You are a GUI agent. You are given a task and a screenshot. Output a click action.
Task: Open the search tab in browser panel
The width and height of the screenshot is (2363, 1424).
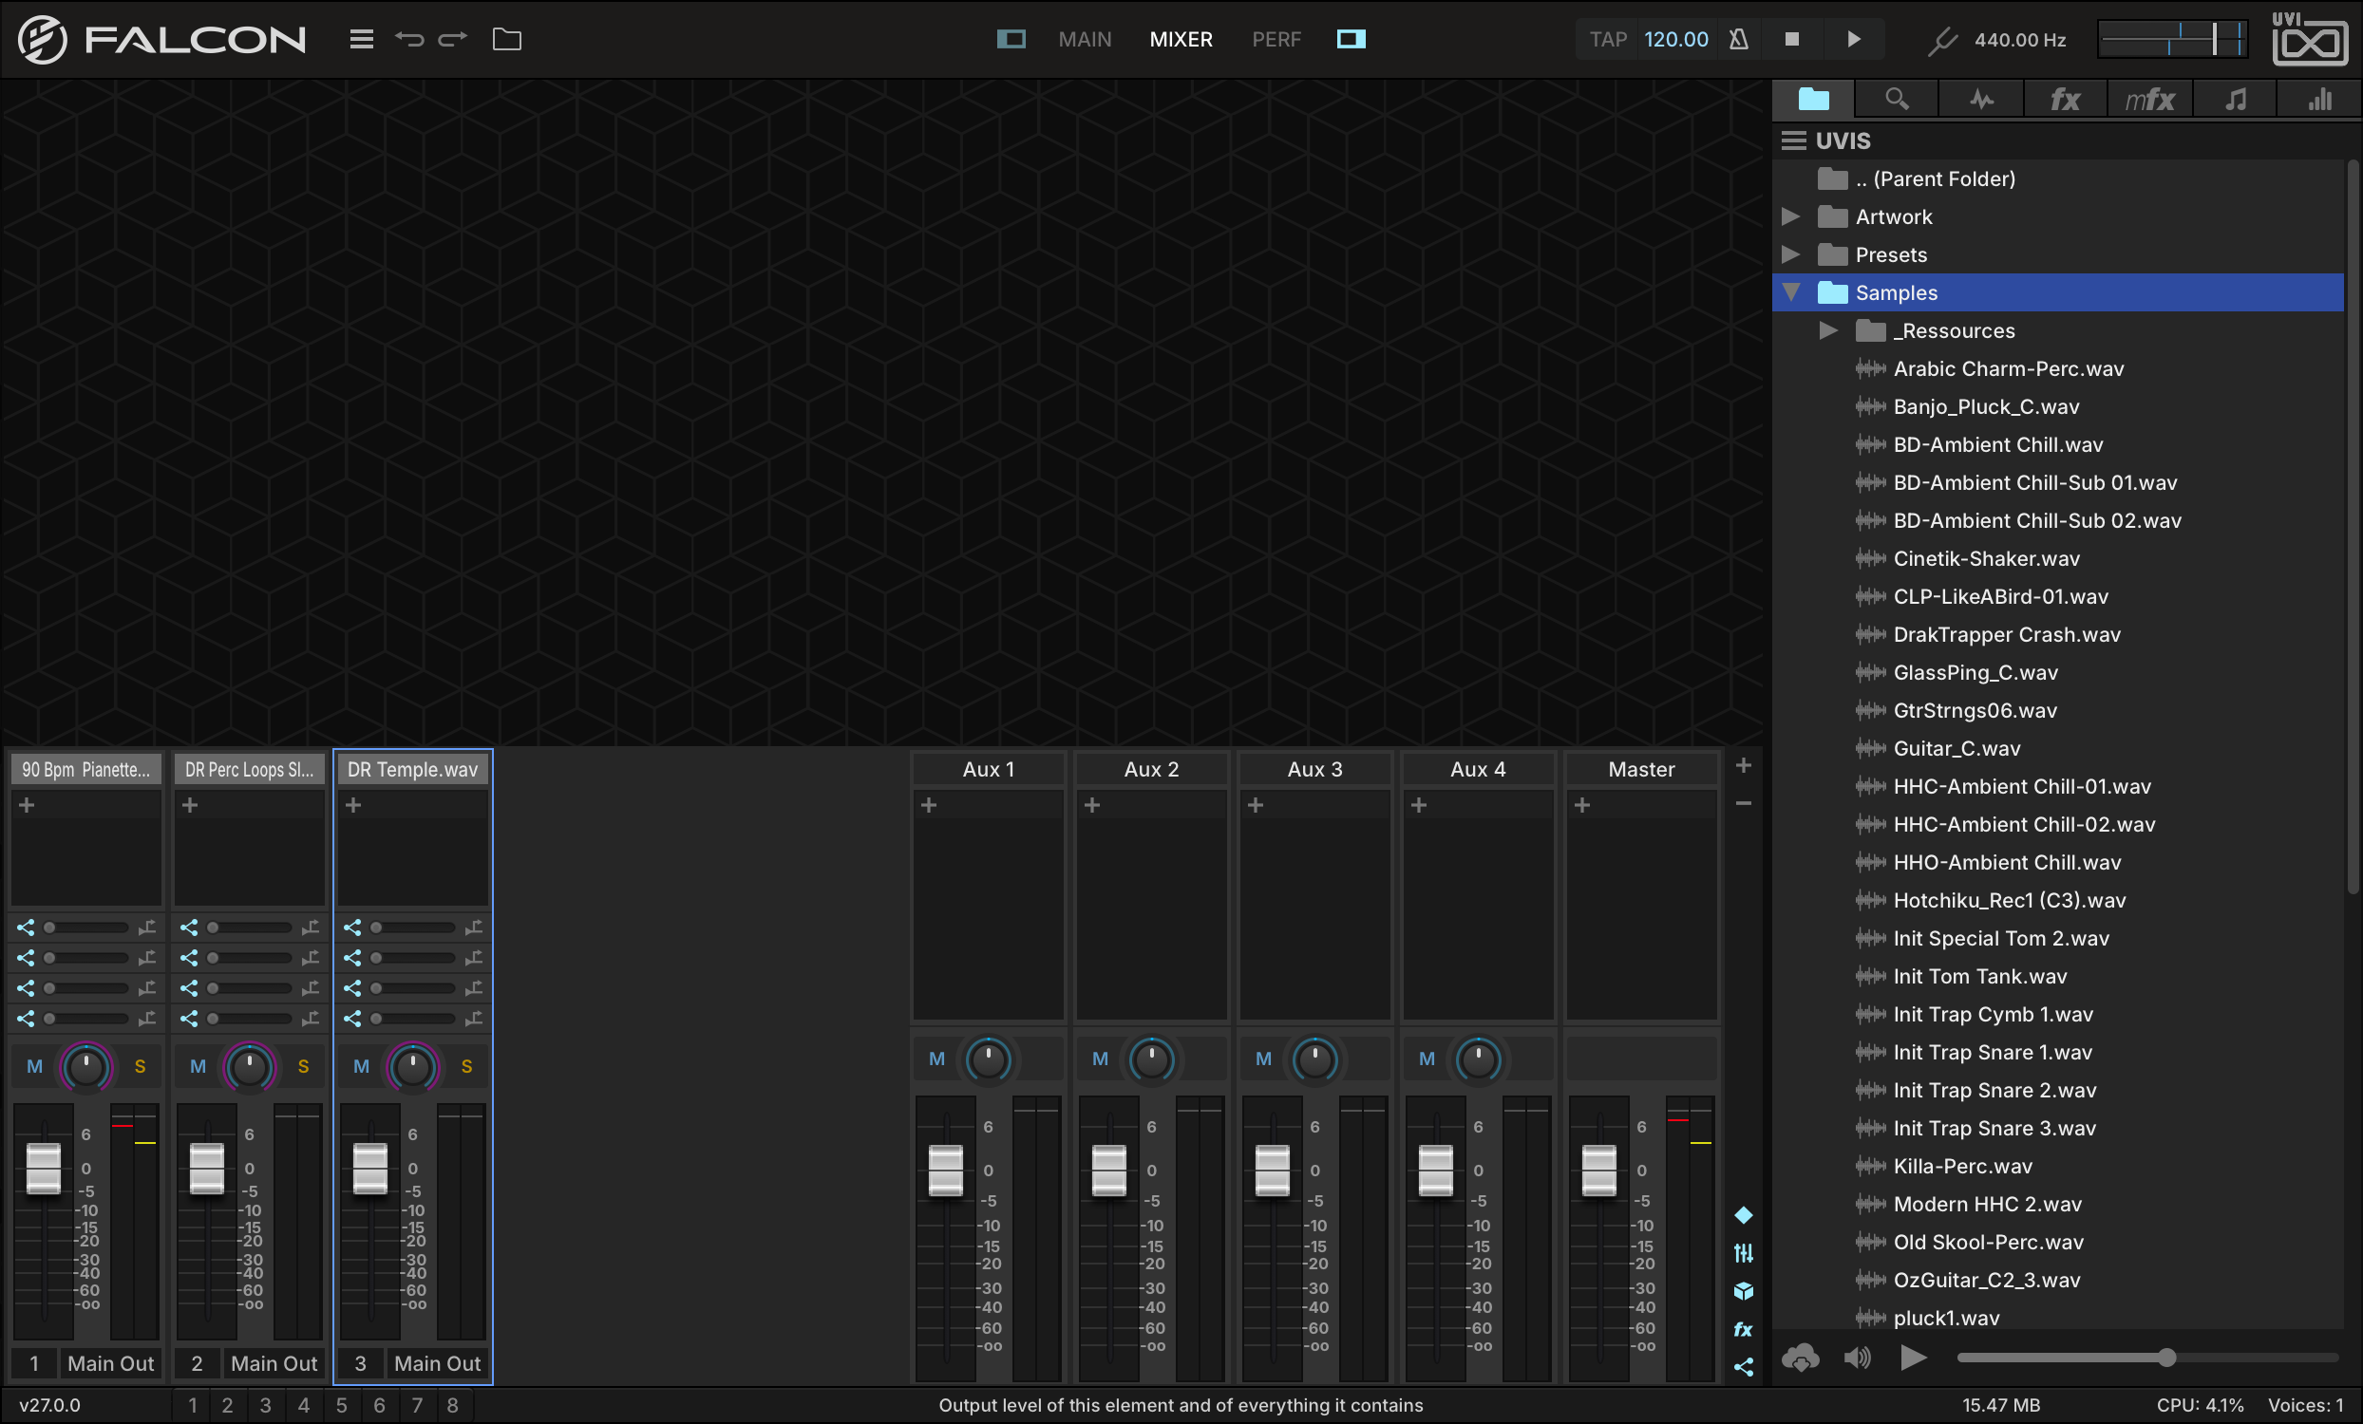click(x=1897, y=100)
